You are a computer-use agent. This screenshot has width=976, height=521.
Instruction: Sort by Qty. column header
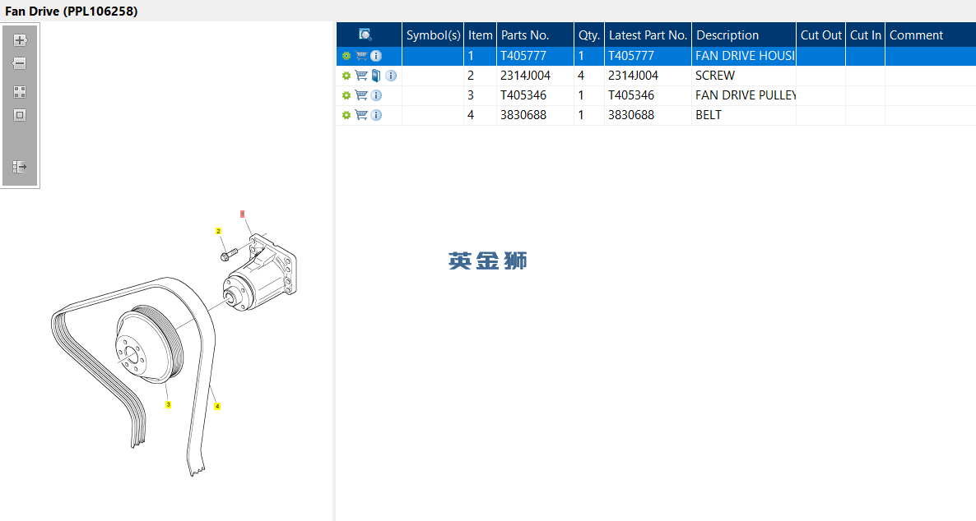pyautogui.click(x=589, y=35)
